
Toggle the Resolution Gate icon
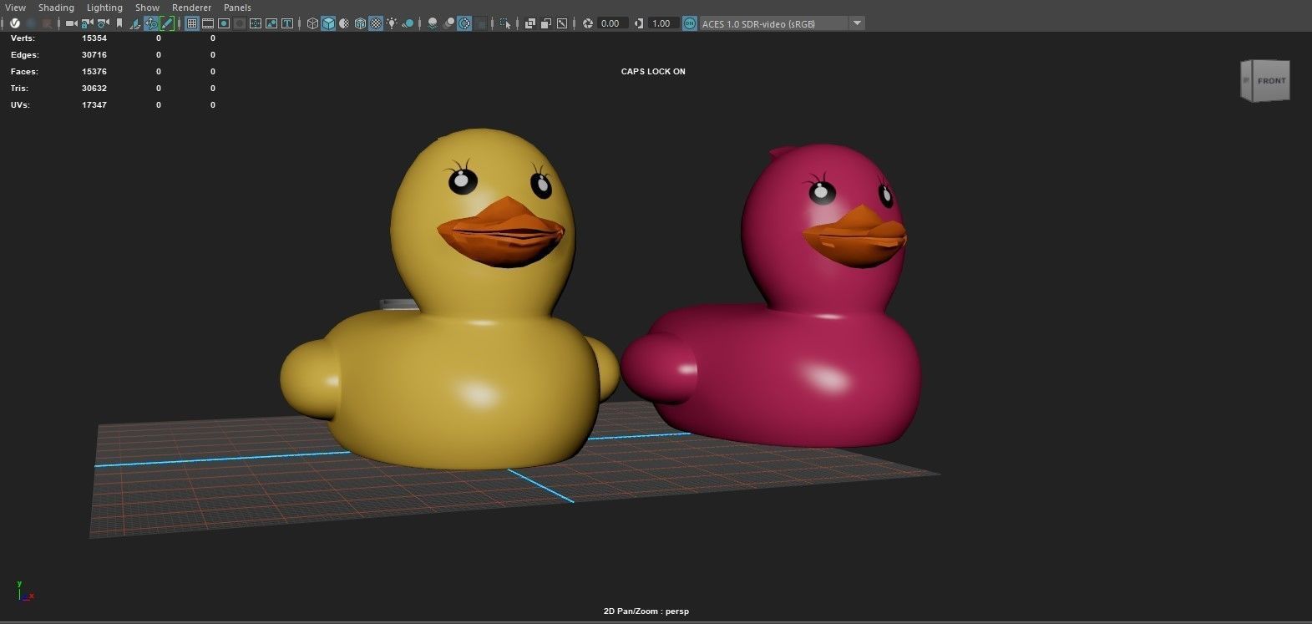[x=224, y=23]
